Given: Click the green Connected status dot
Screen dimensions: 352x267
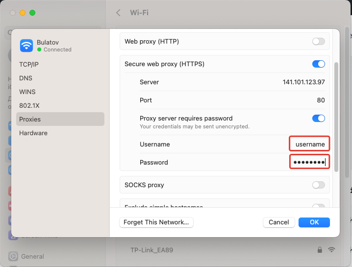Looking at the screenshot, I should click(x=39, y=49).
